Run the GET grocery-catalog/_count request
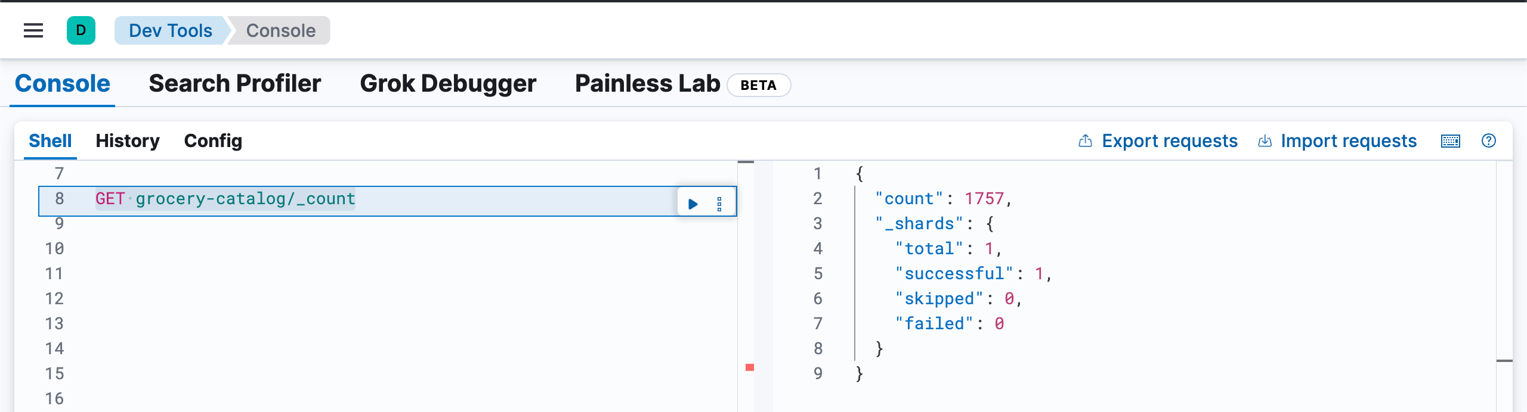The height and width of the screenshot is (412, 1527). point(693,204)
